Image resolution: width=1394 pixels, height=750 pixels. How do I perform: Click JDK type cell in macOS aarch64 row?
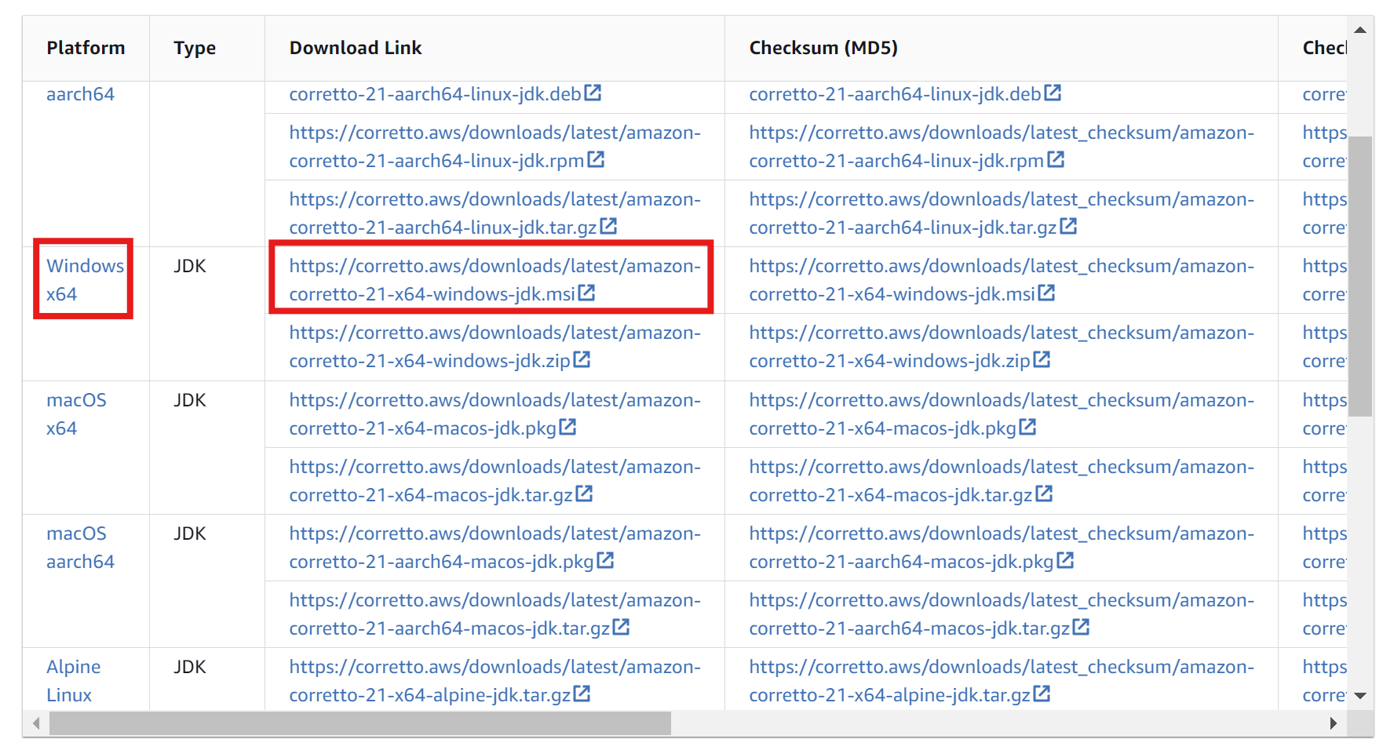pos(190,533)
